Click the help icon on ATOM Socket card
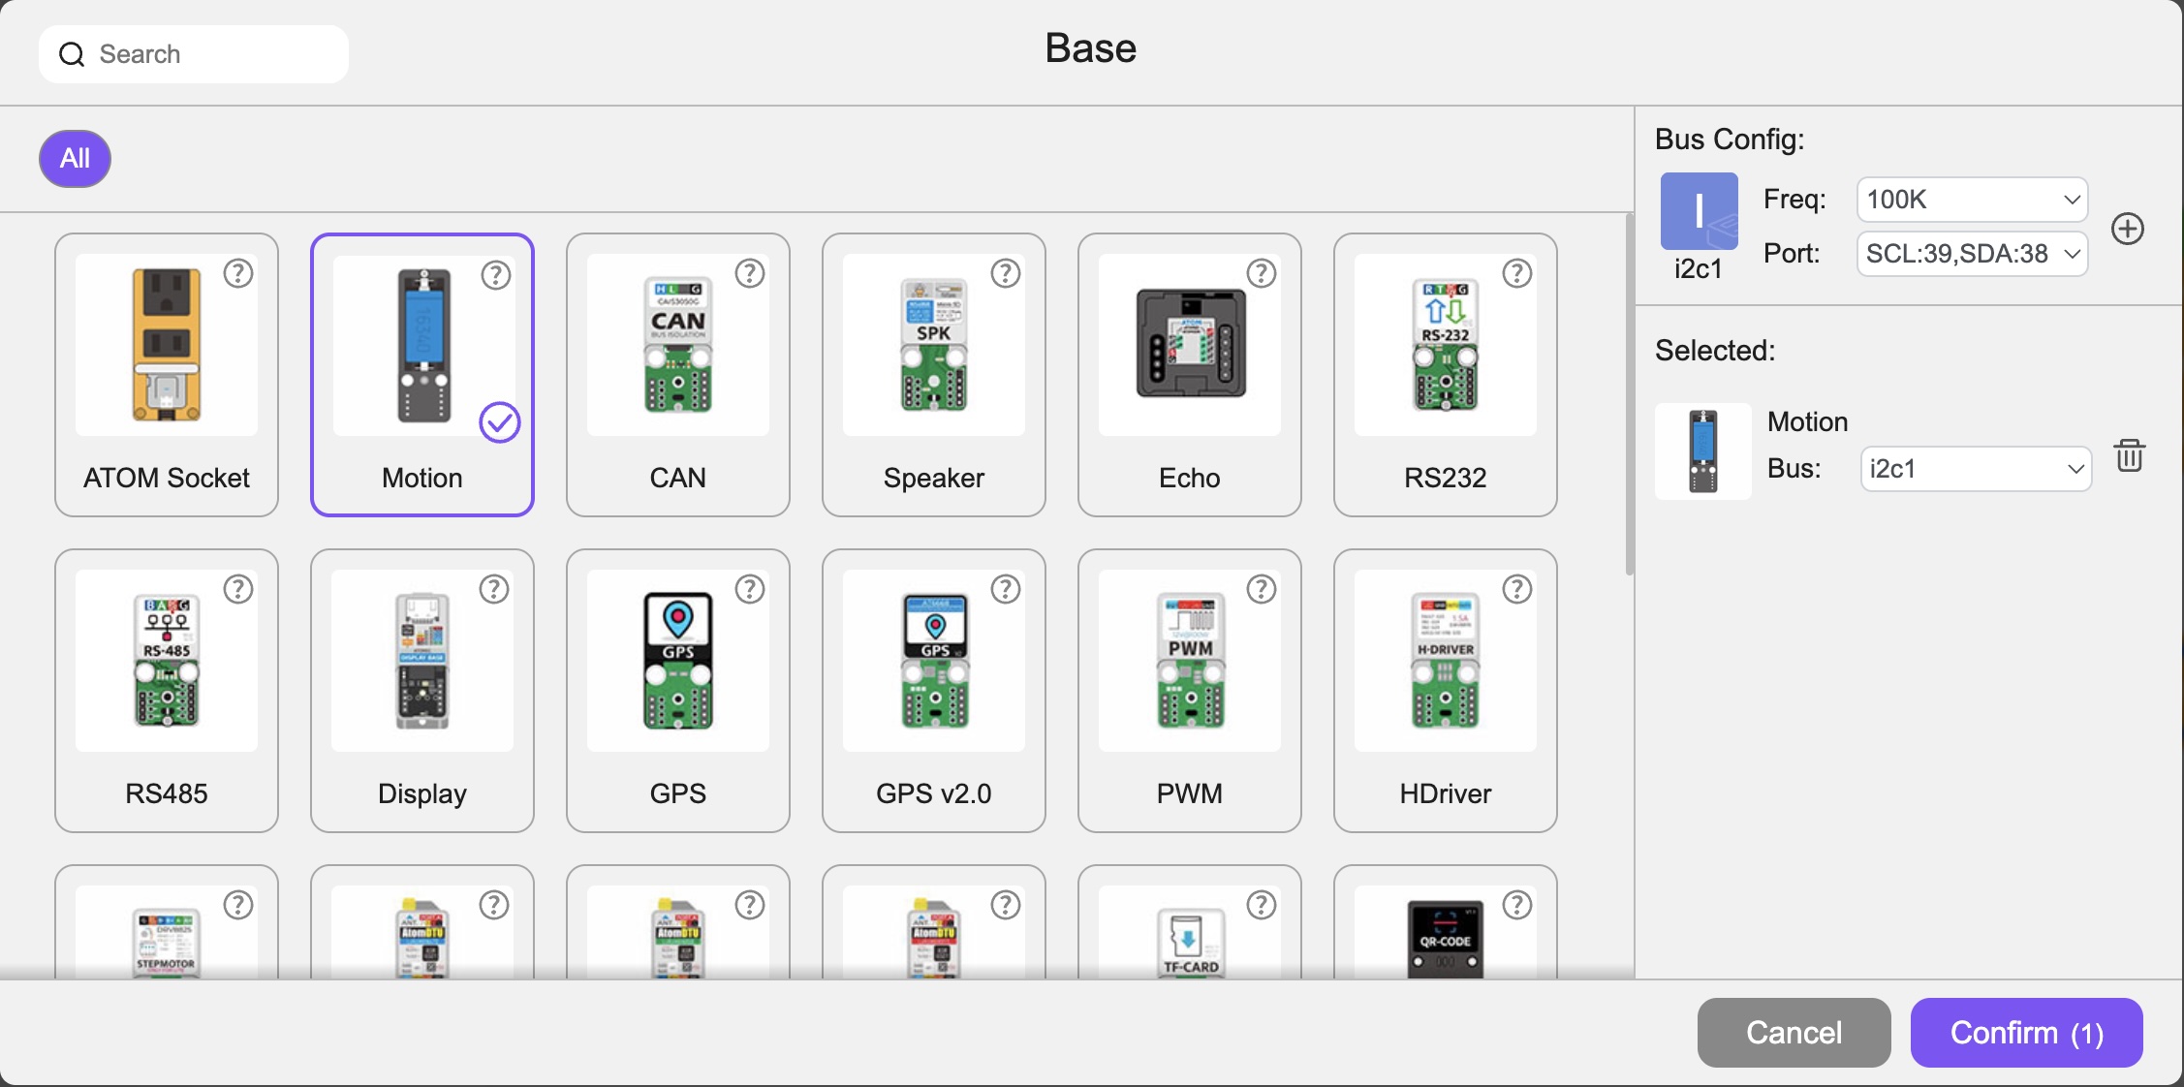Viewport: 2184px width, 1087px height. pos(238,274)
